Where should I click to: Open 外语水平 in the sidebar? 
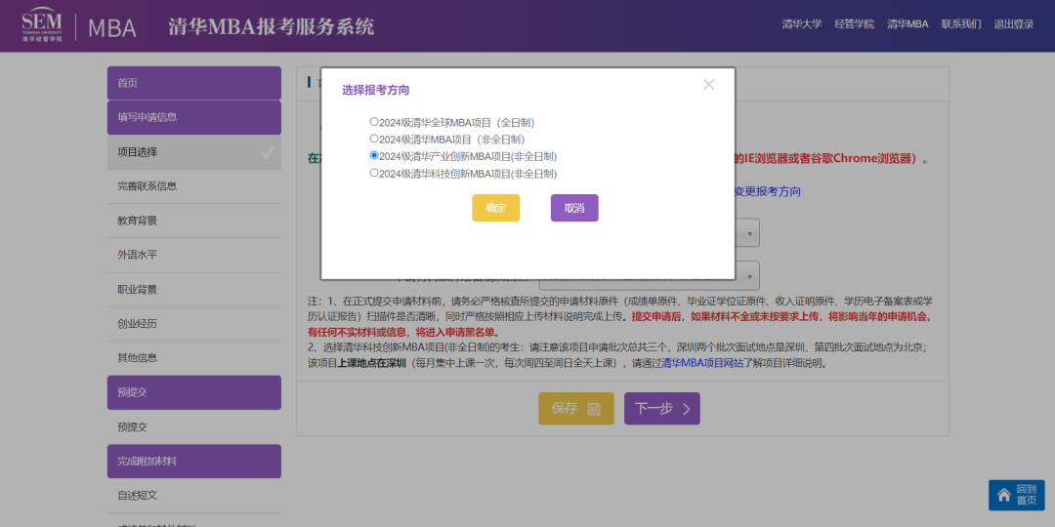coord(193,255)
